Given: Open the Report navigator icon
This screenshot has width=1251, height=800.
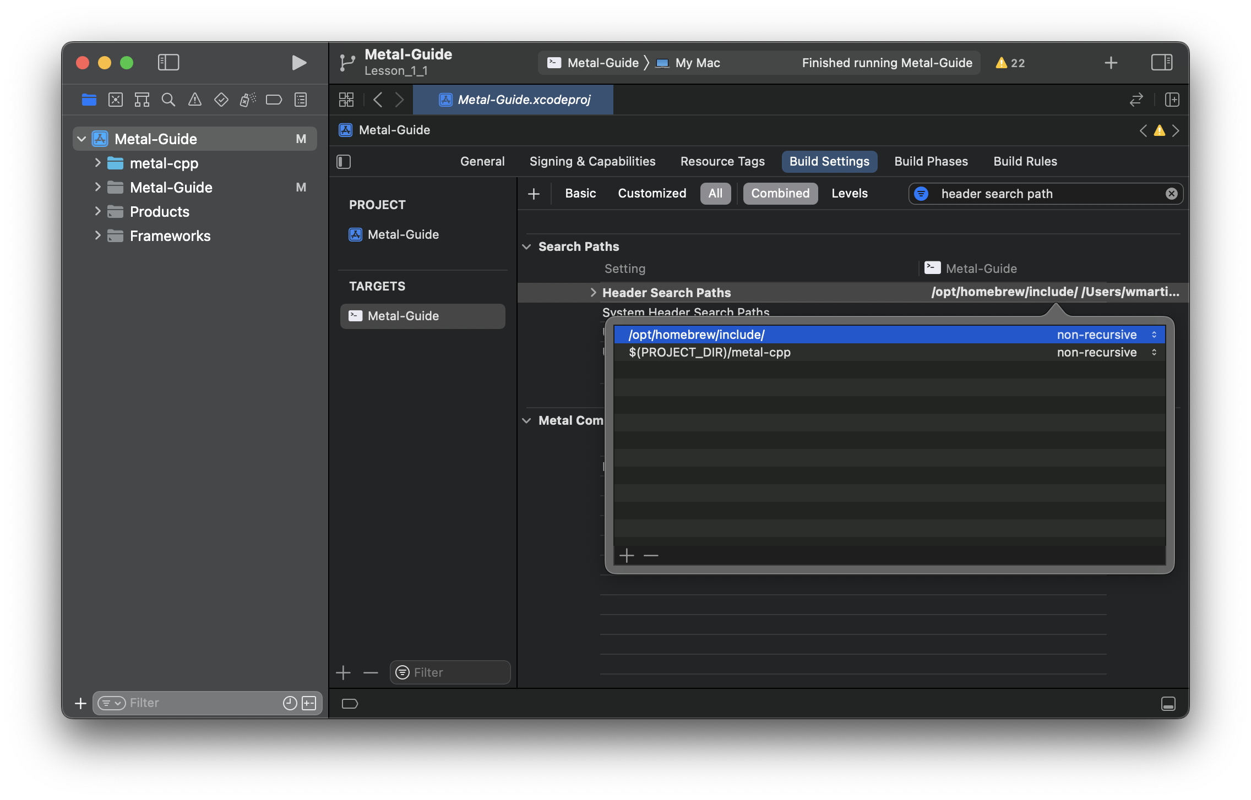Looking at the screenshot, I should [301, 100].
